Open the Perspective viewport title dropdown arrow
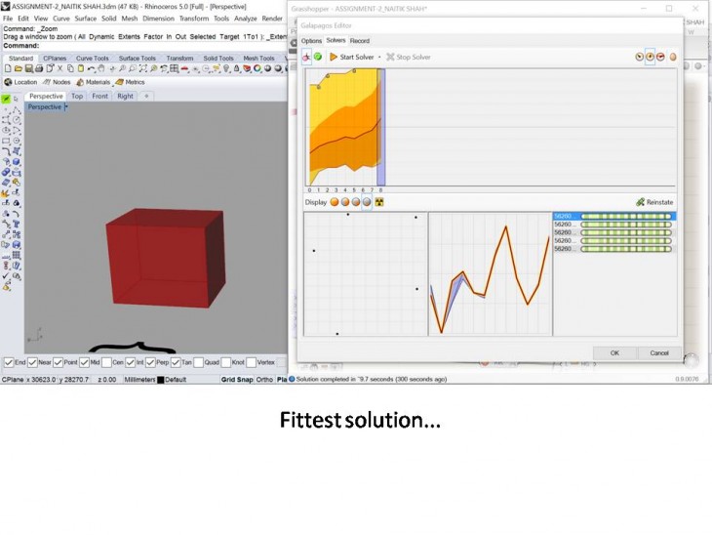 pos(65,107)
